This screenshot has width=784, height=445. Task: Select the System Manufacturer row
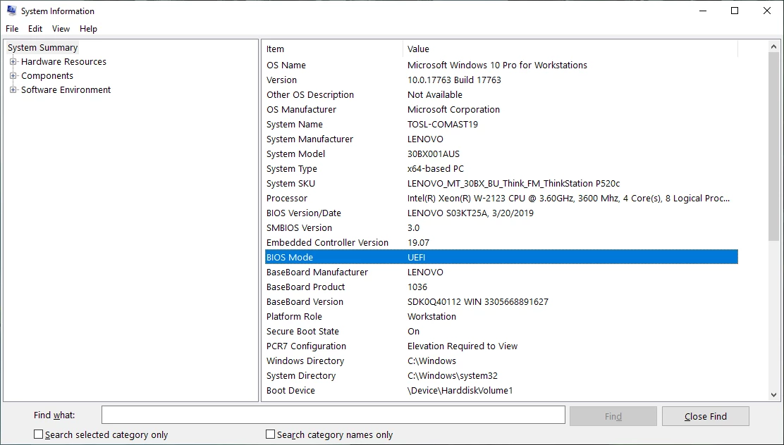[500, 139]
